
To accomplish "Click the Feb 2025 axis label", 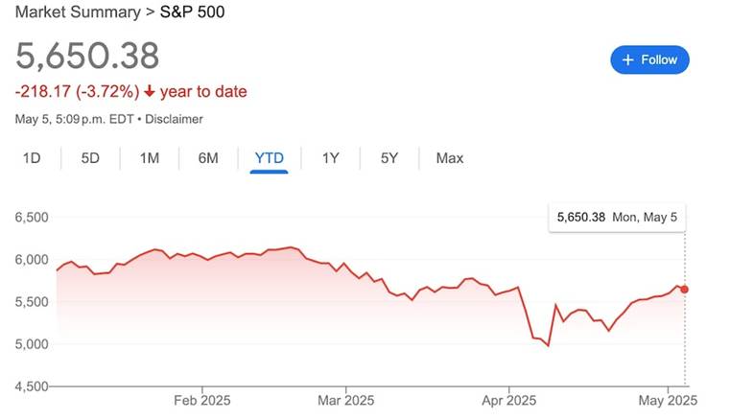I will [201, 399].
